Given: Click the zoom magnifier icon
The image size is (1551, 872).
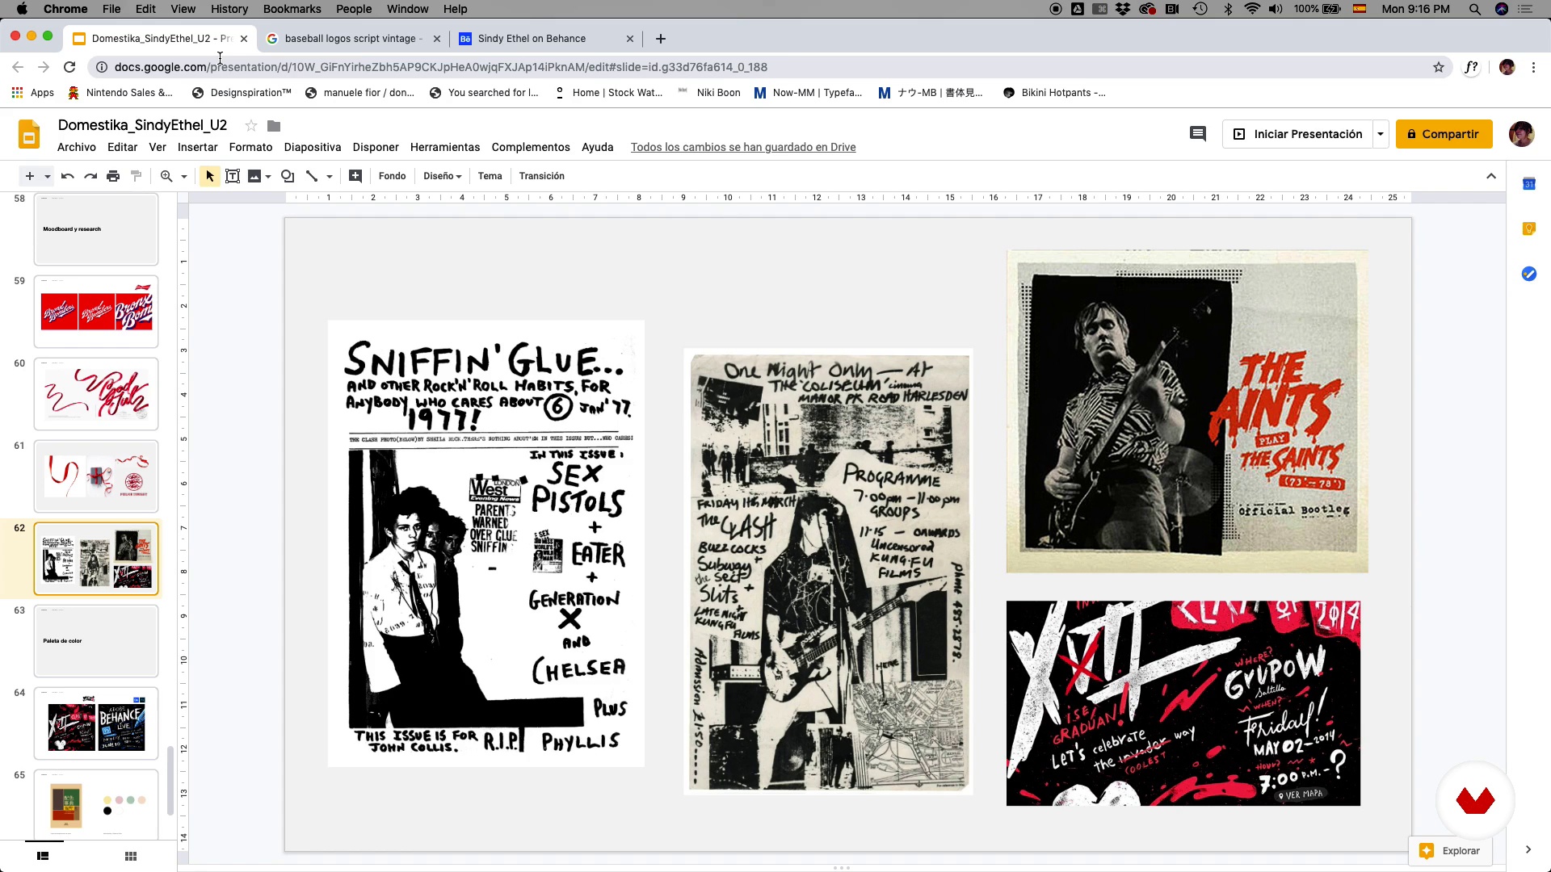Looking at the screenshot, I should tap(166, 176).
